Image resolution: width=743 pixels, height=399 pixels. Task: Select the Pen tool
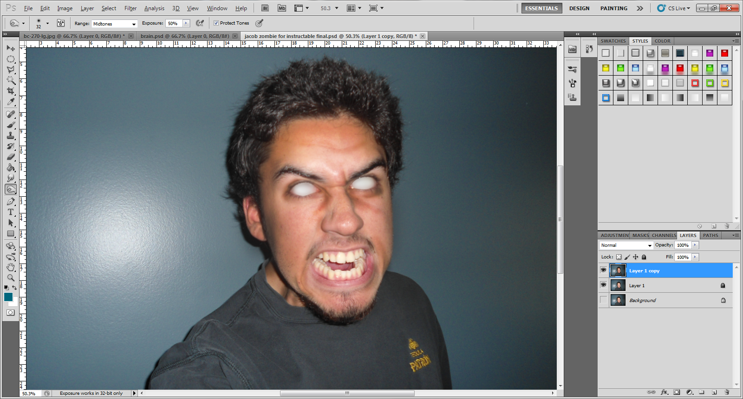[11, 201]
